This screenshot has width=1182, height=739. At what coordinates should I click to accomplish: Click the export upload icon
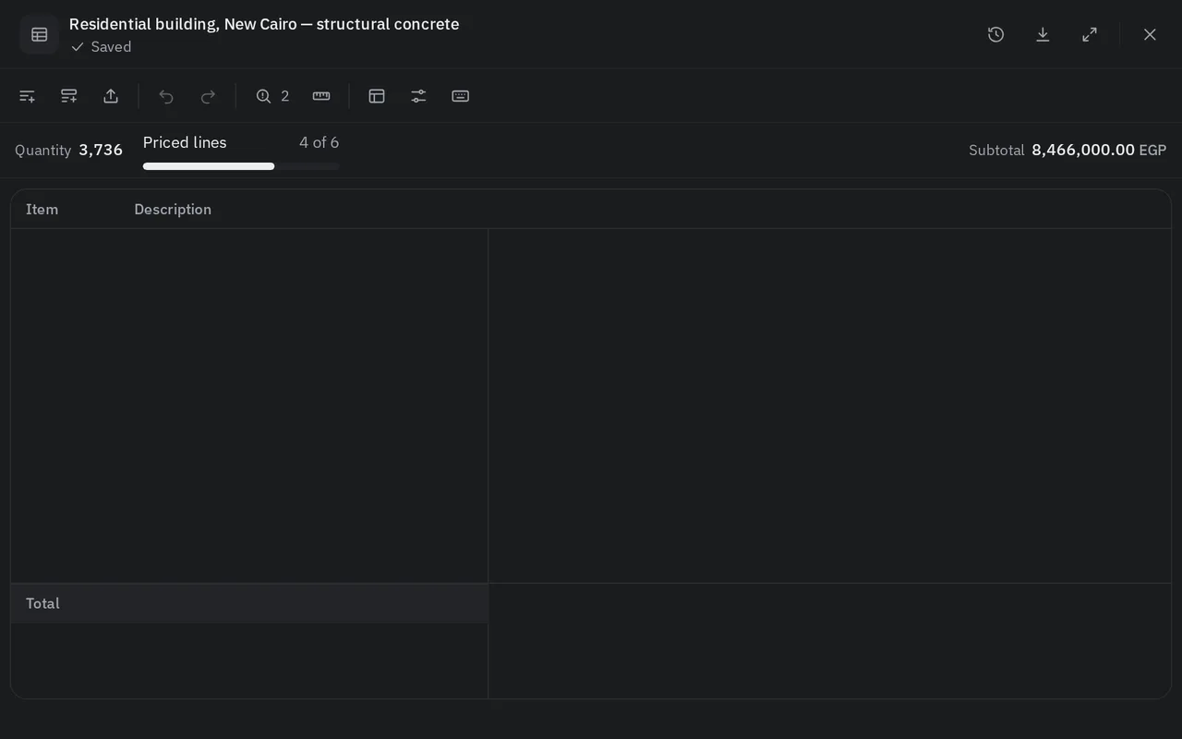[x=111, y=96]
